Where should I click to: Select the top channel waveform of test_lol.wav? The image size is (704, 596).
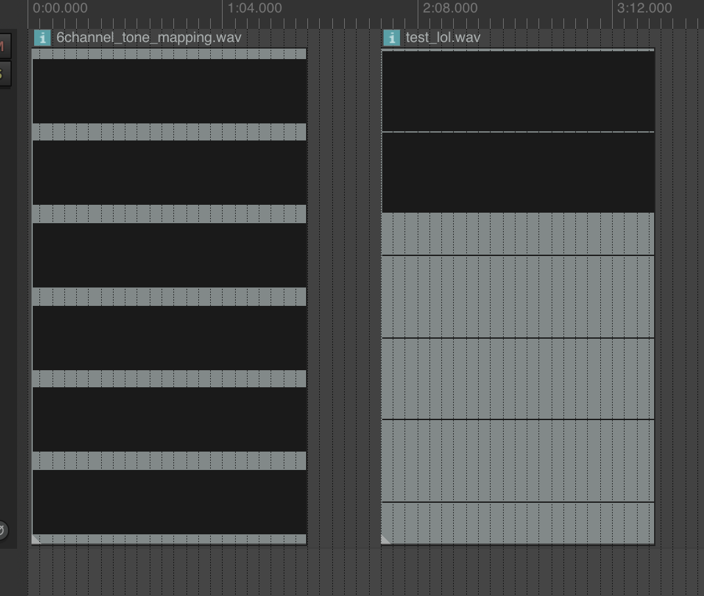pyautogui.click(x=517, y=89)
